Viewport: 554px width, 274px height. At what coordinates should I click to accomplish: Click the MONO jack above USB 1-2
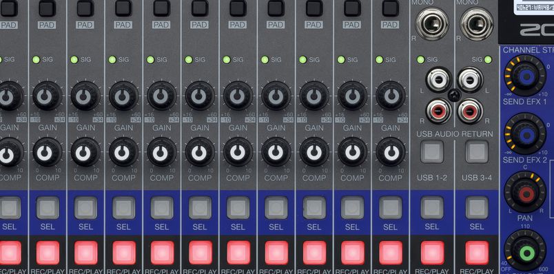click(432, 23)
